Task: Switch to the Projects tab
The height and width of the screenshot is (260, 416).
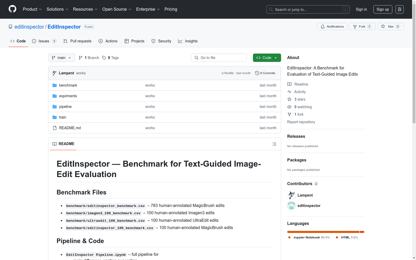Action: tap(134, 41)
